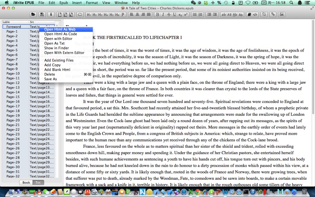Open an EPUB file with the folder icon
The image size is (315, 197).
coord(33,15)
